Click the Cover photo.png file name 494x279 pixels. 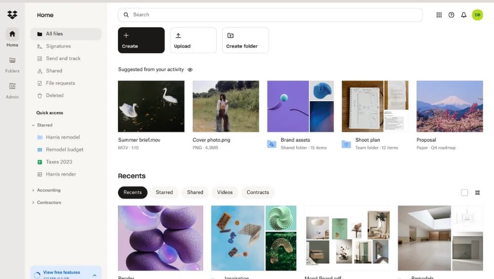click(211, 140)
